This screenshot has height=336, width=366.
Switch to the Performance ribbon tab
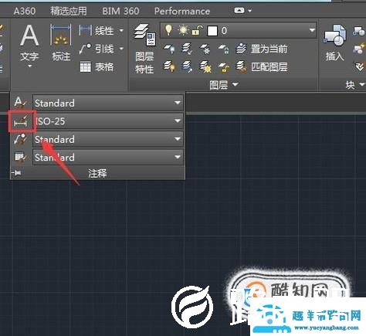(x=182, y=11)
